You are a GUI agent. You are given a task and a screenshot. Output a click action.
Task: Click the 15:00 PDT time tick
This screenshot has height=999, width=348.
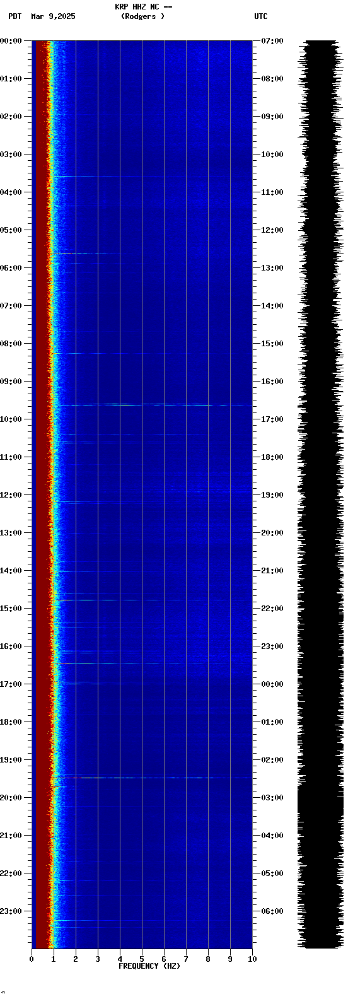click(11, 609)
